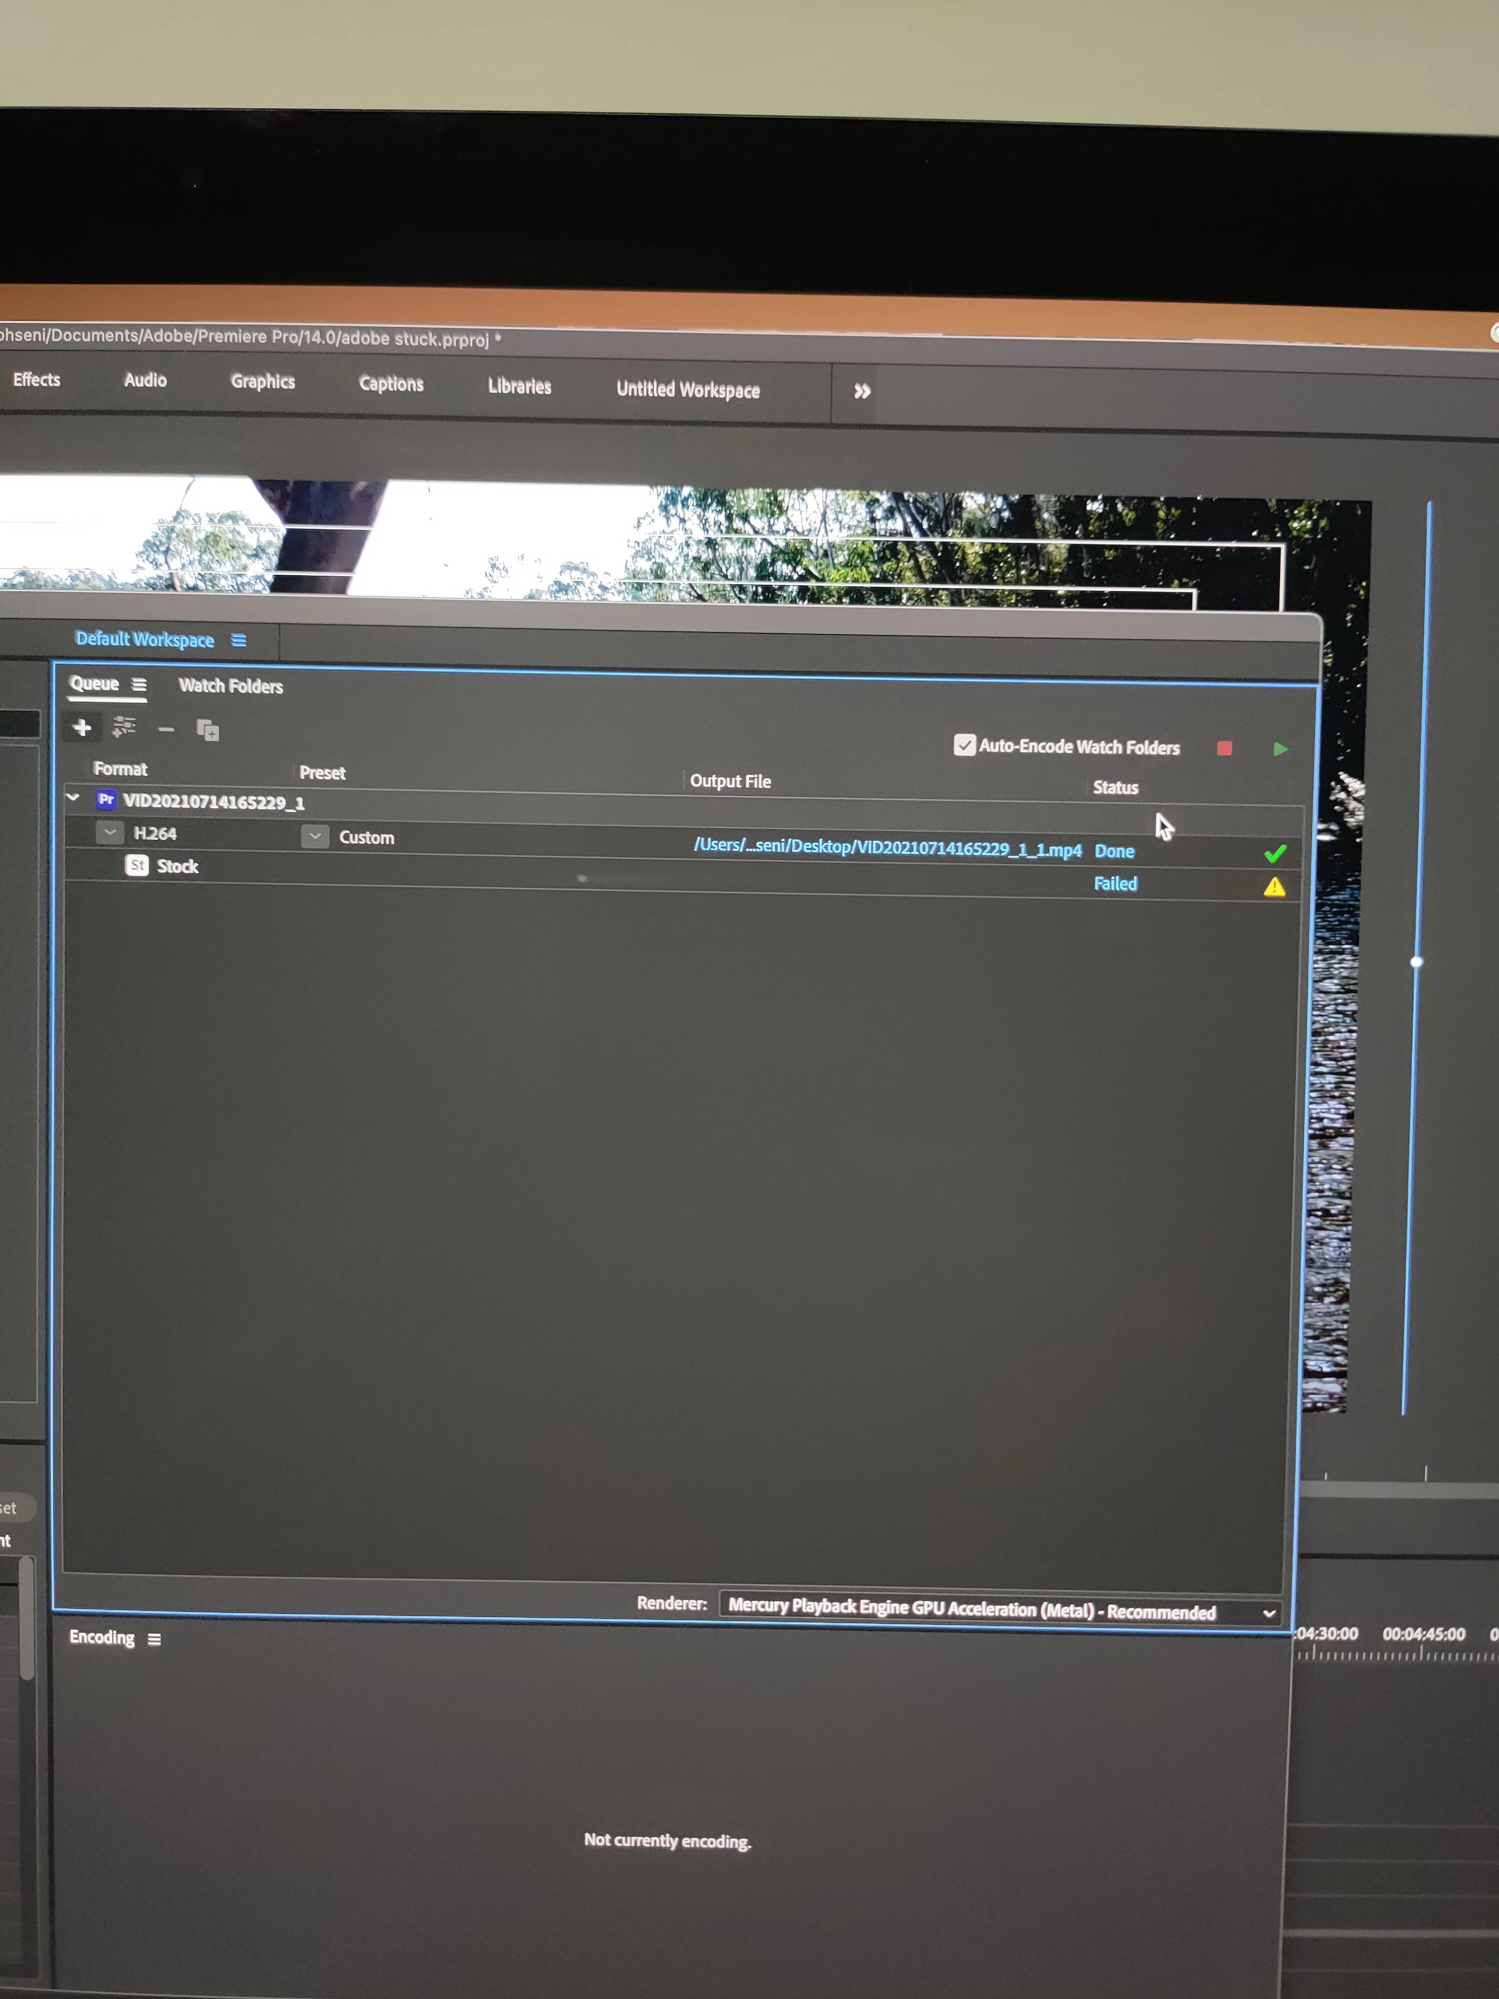Screen dimensions: 1499x1999
Task: Switch to the Watch Folders tab
Action: pyautogui.click(x=230, y=686)
